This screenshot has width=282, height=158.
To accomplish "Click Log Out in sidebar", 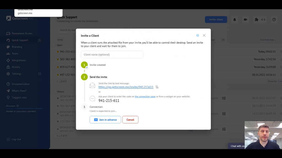I will [16, 139].
